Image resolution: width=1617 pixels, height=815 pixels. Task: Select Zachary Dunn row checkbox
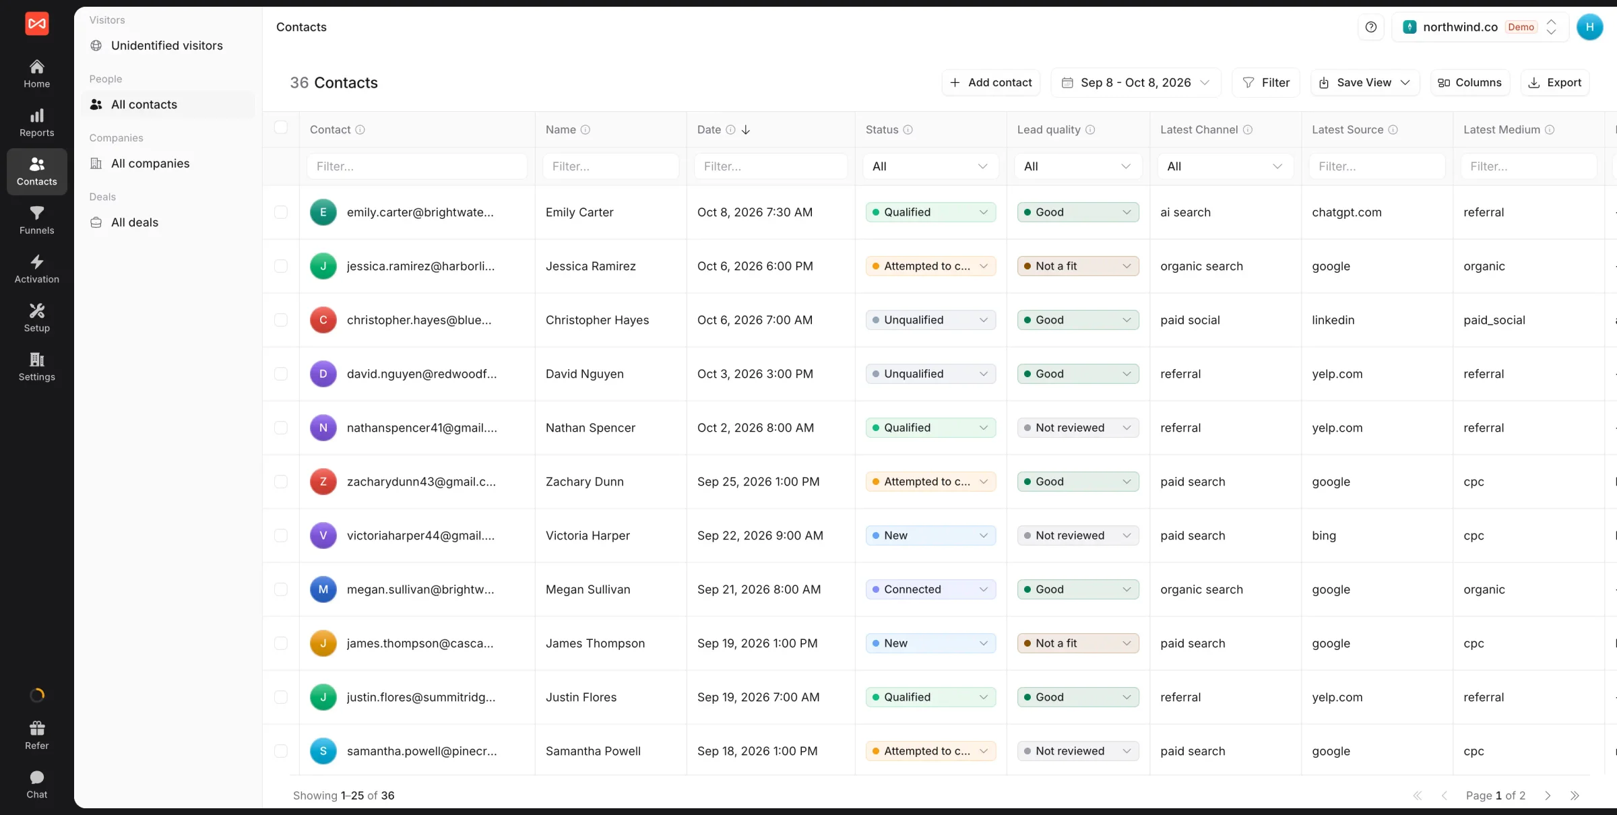point(281,482)
